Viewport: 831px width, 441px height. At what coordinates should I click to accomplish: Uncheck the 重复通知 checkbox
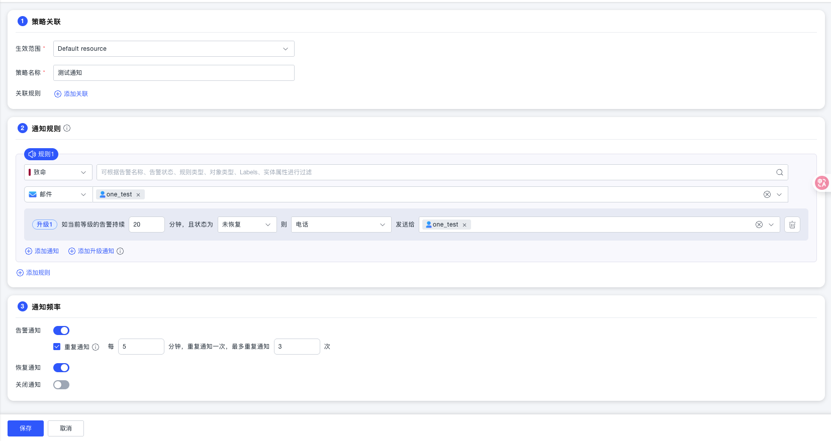57,347
